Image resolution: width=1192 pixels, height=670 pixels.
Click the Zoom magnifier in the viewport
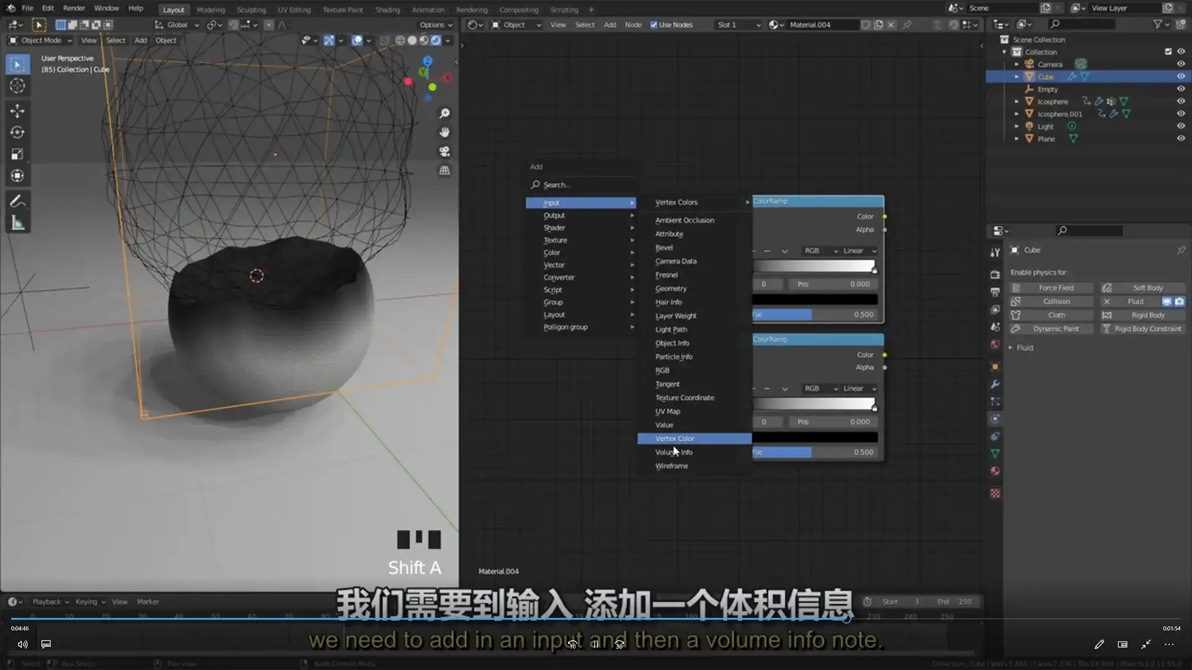click(445, 113)
